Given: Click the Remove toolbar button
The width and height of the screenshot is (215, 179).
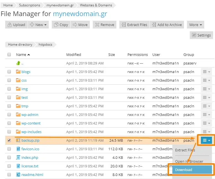Looking at the screenshot, I should click(x=105, y=25).
